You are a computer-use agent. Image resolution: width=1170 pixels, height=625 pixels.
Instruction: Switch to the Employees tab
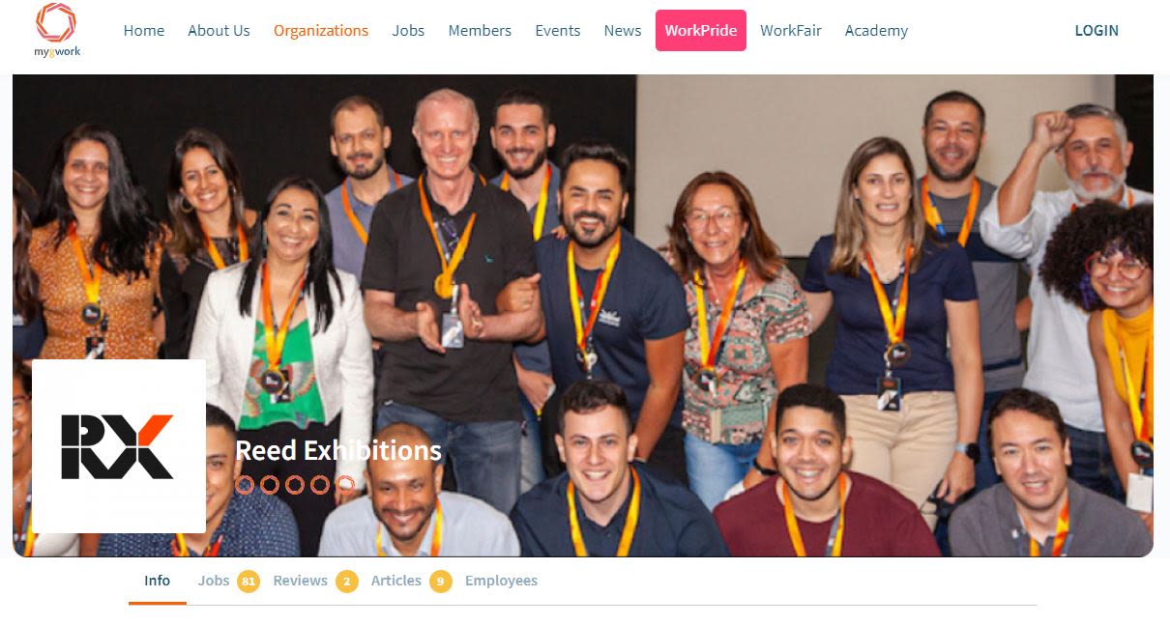click(501, 581)
